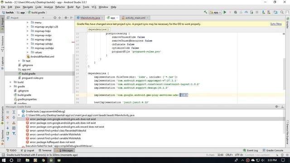290x163 pixels.
Task: Jump to next message with down arrow
Action: pyautogui.click(x=8, y=128)
